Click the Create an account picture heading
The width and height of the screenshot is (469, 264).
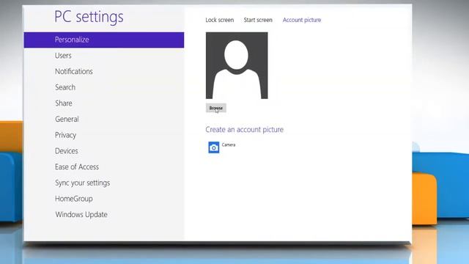pos(244,130)
